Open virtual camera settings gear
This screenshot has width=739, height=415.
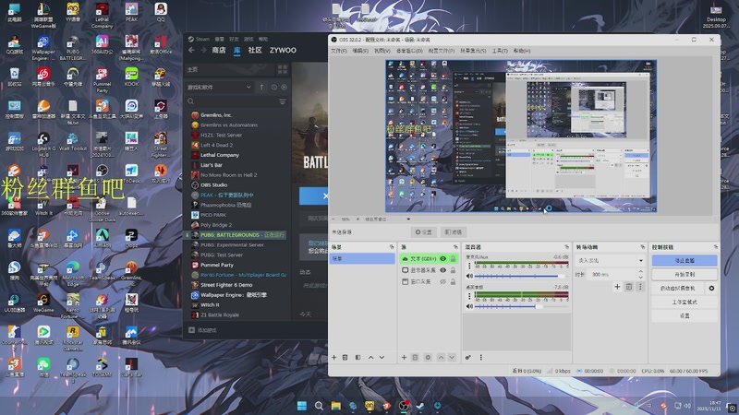point(711,288)
